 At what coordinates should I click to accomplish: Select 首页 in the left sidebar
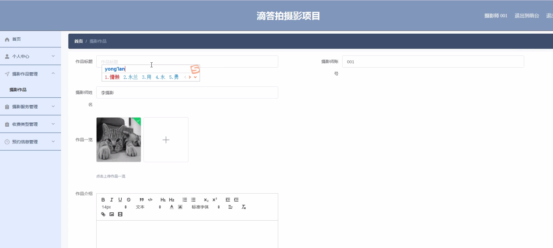[x=16, y=39]
